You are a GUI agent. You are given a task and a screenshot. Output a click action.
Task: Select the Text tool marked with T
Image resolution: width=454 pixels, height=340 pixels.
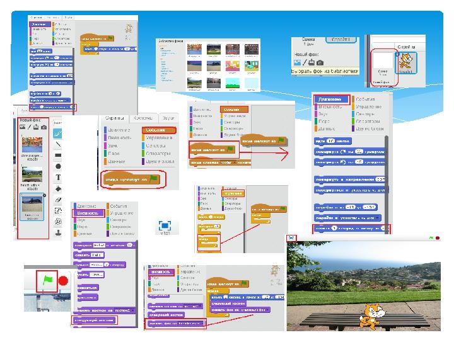tap(58, 177)
